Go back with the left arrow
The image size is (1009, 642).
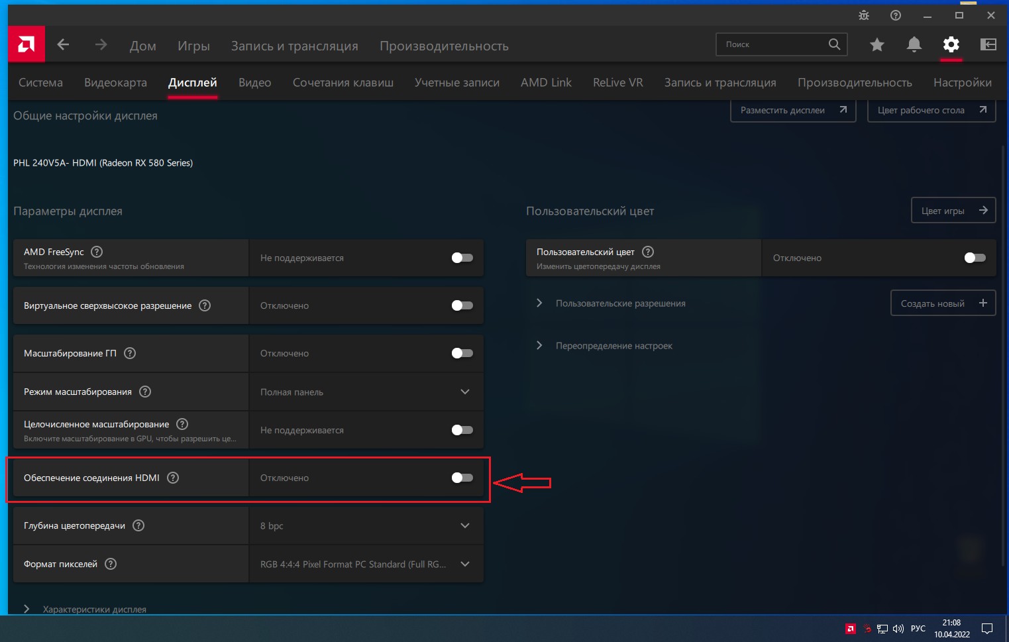click(64, 44)
